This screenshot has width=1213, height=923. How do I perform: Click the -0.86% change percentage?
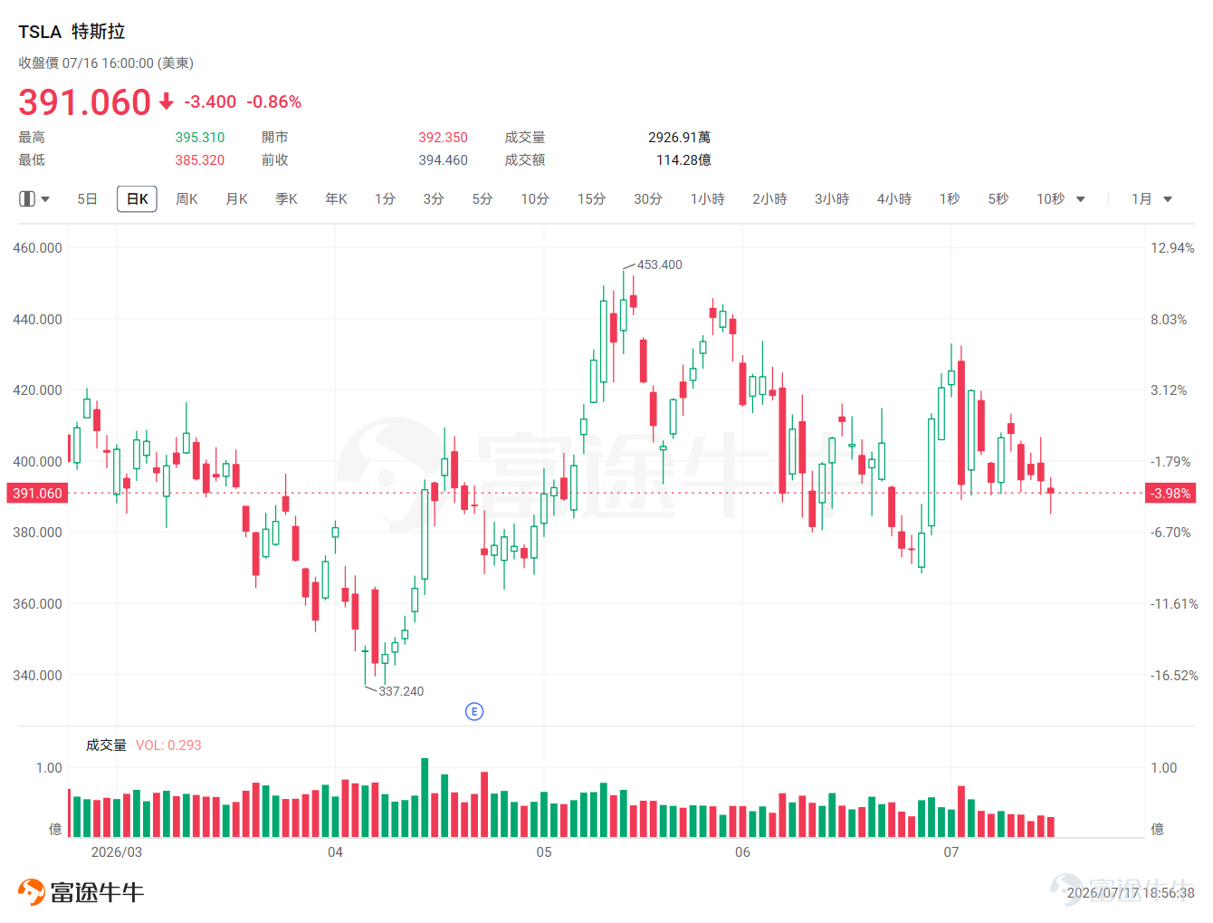[x=274, y=101]
